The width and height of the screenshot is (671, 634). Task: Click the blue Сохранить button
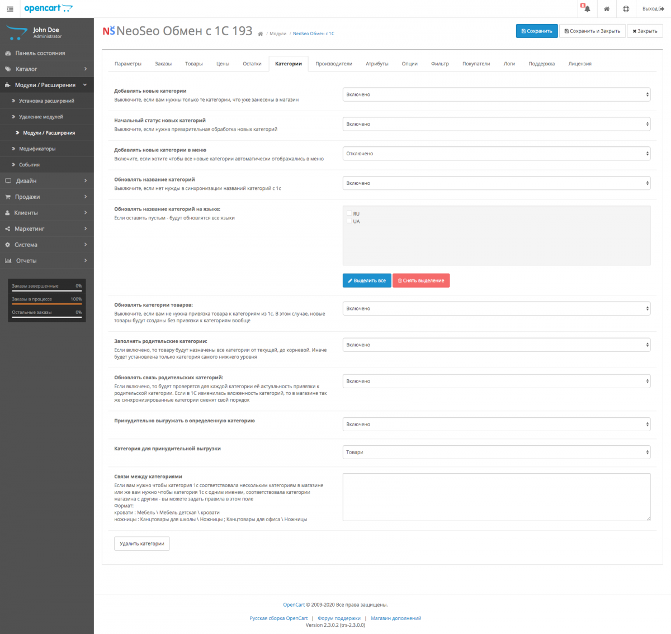[x=537, y=31]
